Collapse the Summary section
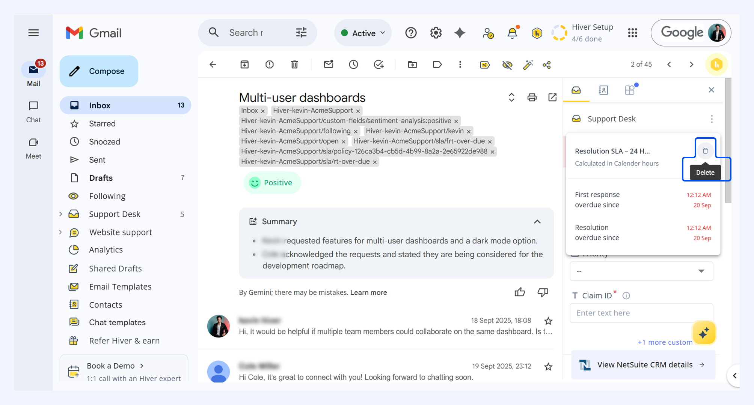The image size is (754, 405). pos(537,222)
